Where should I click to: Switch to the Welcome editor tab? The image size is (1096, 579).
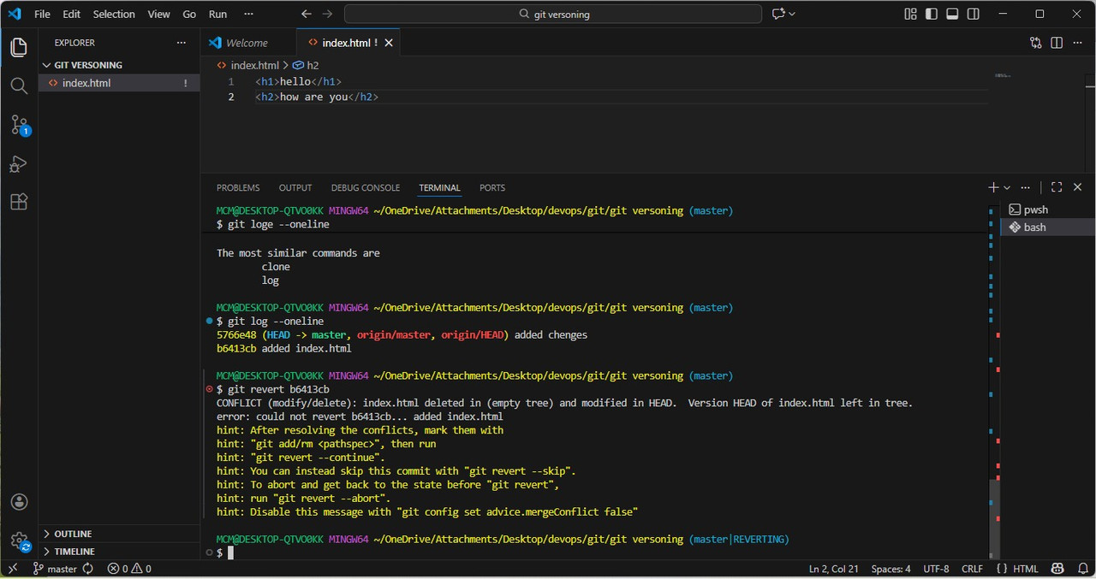248,43
